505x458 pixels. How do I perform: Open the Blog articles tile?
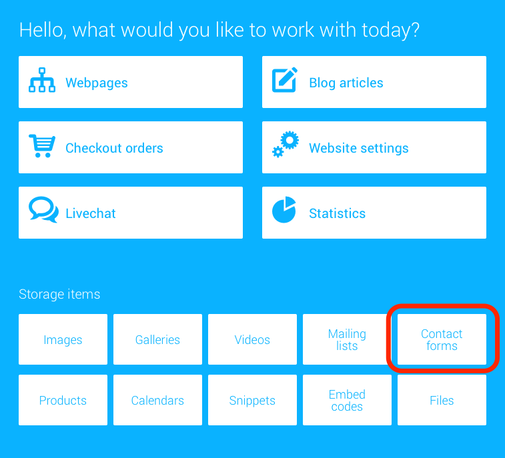pos(374,82)
